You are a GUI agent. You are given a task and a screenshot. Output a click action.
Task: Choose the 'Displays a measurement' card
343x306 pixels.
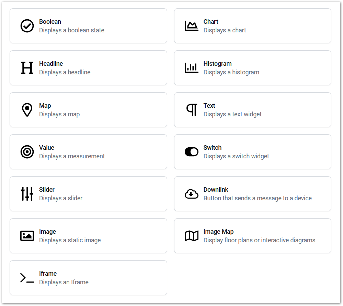coord(88,152)
